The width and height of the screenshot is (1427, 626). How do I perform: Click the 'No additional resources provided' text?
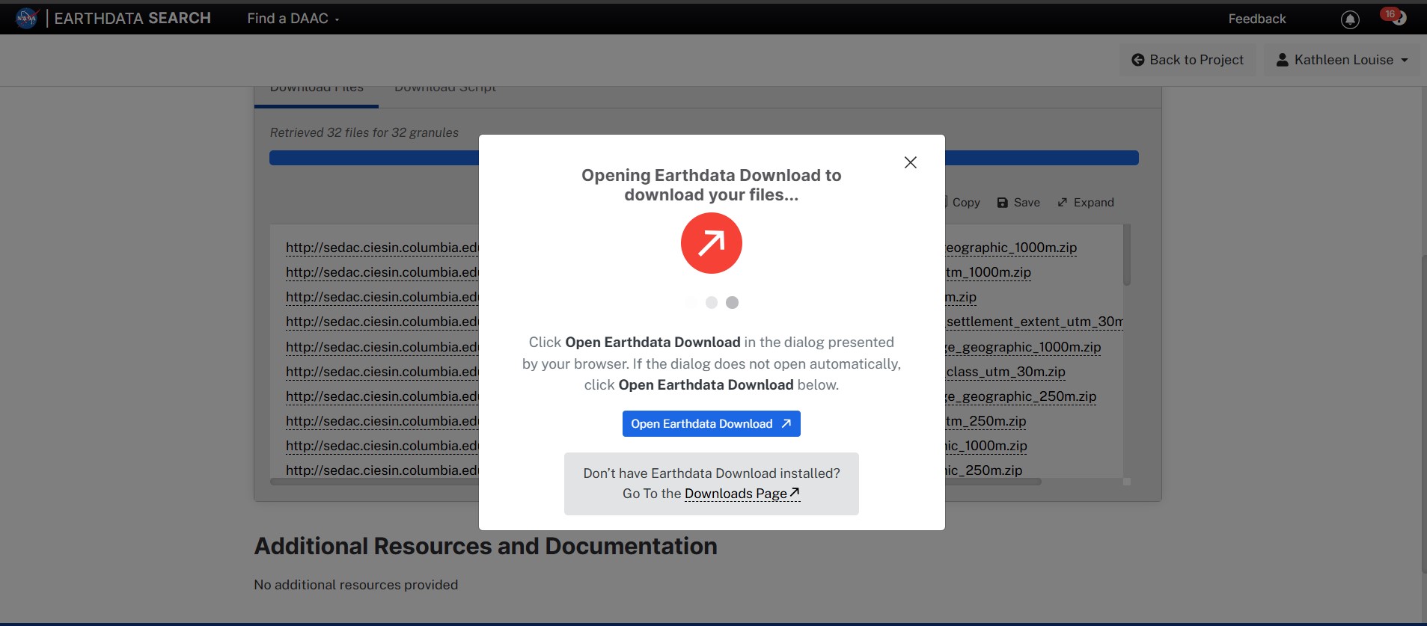point(356,585)
